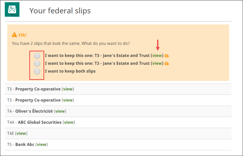Select the "I want to keep both slips" radio button
The image size is (243, 156).
pos(37,71)
